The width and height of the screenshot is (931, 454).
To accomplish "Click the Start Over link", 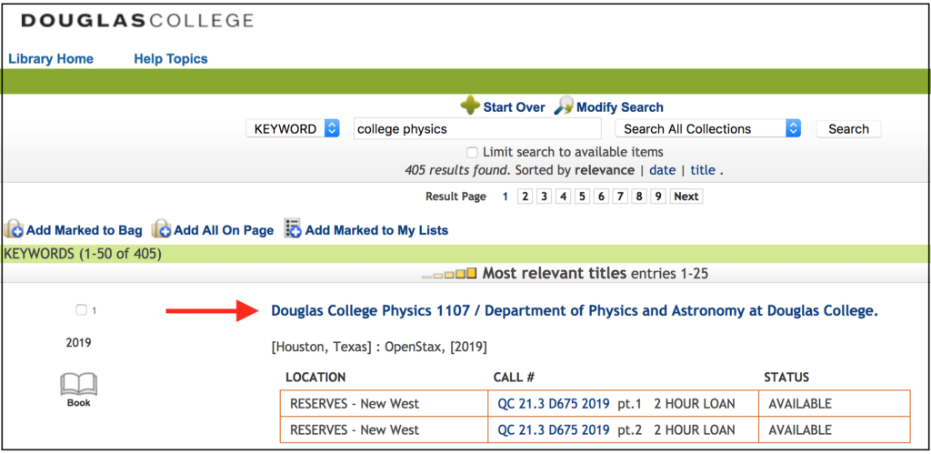I will 514,107.
